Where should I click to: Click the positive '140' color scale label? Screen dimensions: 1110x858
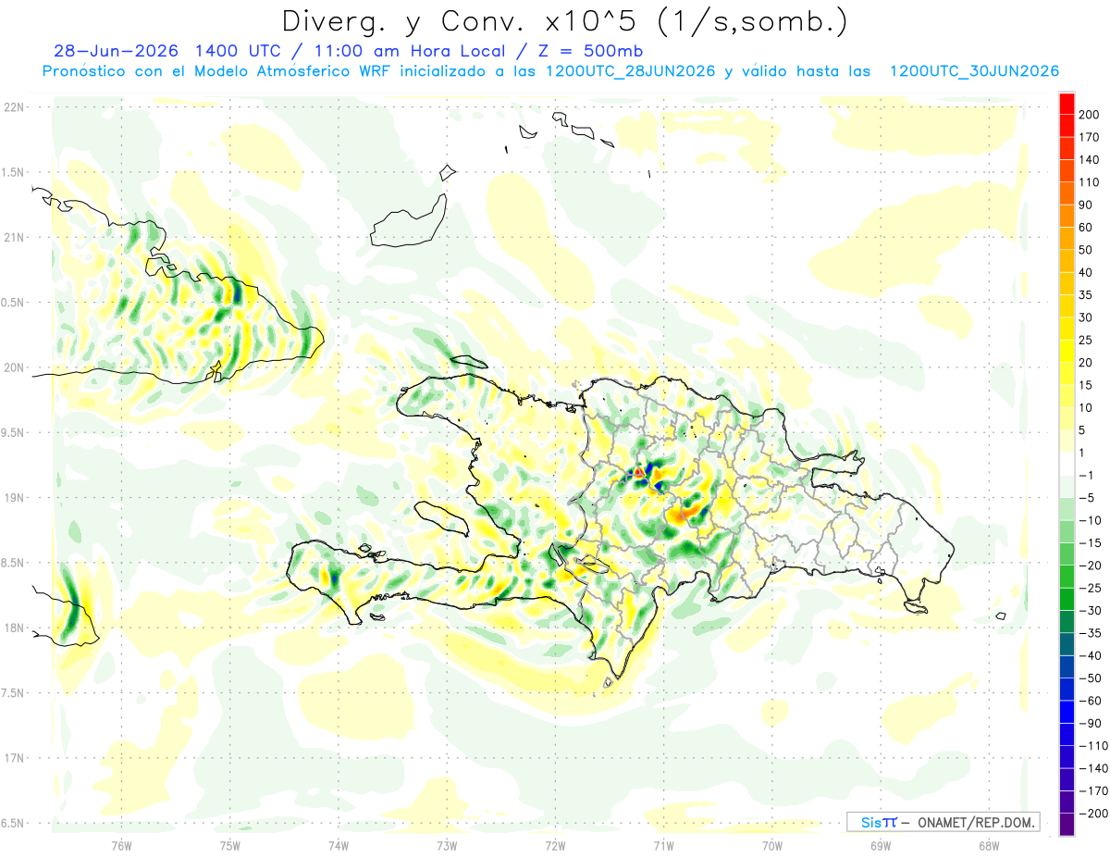[1091, 159]
